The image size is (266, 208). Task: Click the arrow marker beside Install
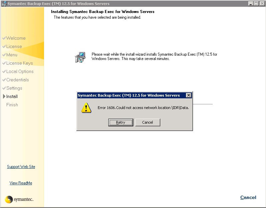point(4,96)
